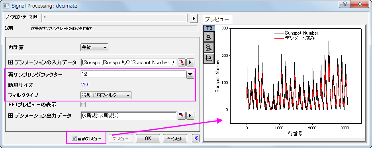Click the rescale preview graph icon
The height and width of the screenshot is (148, 372).
coord(209,58)
